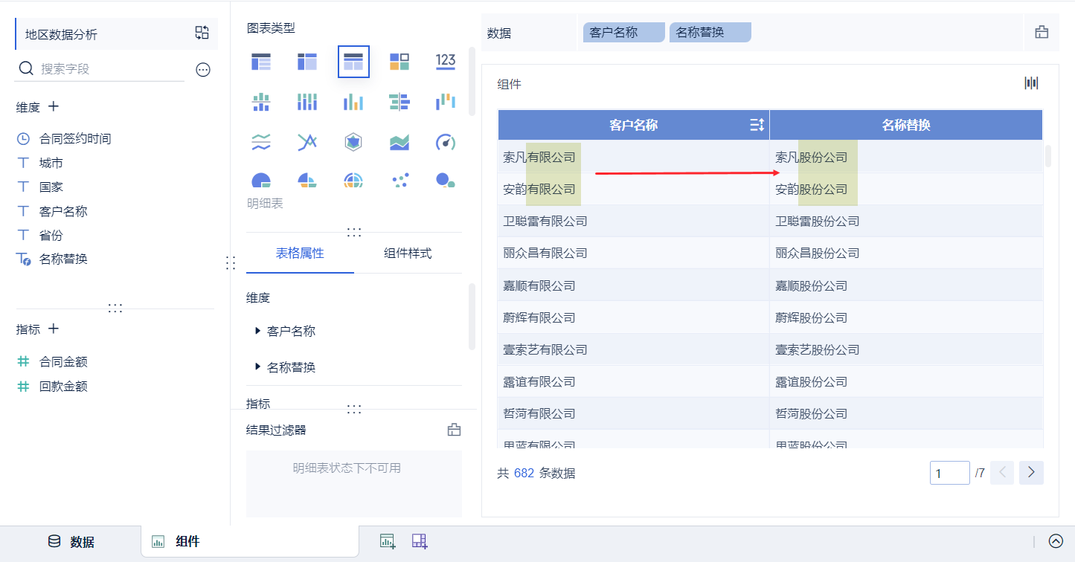Choose the rose chart type
This screenshot has width=1075, height=562.
pos(307,179)
